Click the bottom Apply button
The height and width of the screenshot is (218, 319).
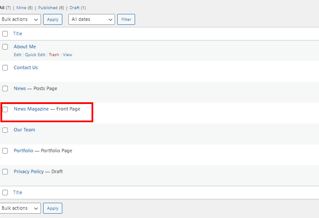(53, 208)
